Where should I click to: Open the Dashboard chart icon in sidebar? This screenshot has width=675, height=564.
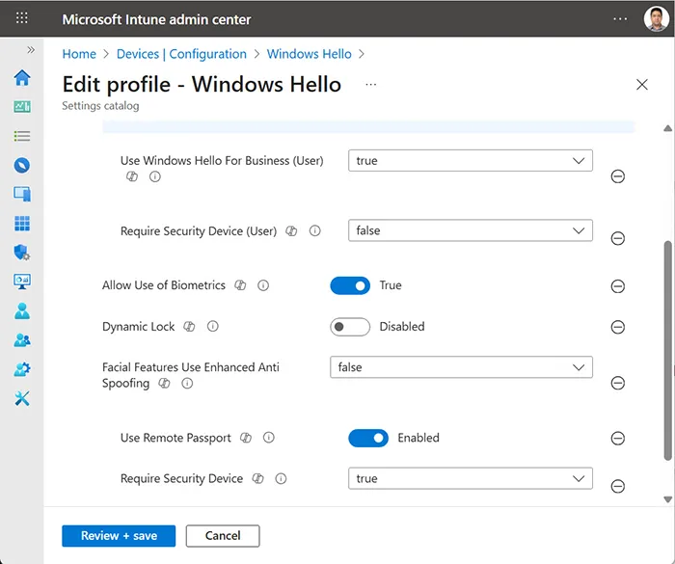(x=21, y=107)
